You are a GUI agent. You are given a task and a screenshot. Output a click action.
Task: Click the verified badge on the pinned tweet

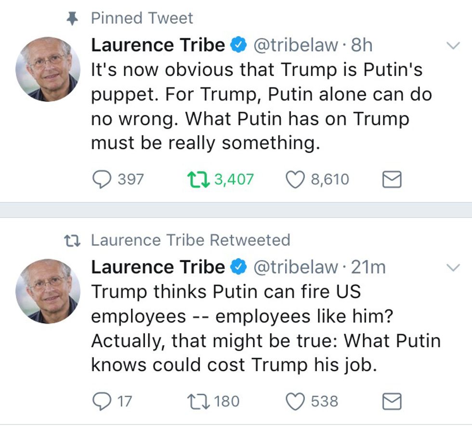[238, 46]
